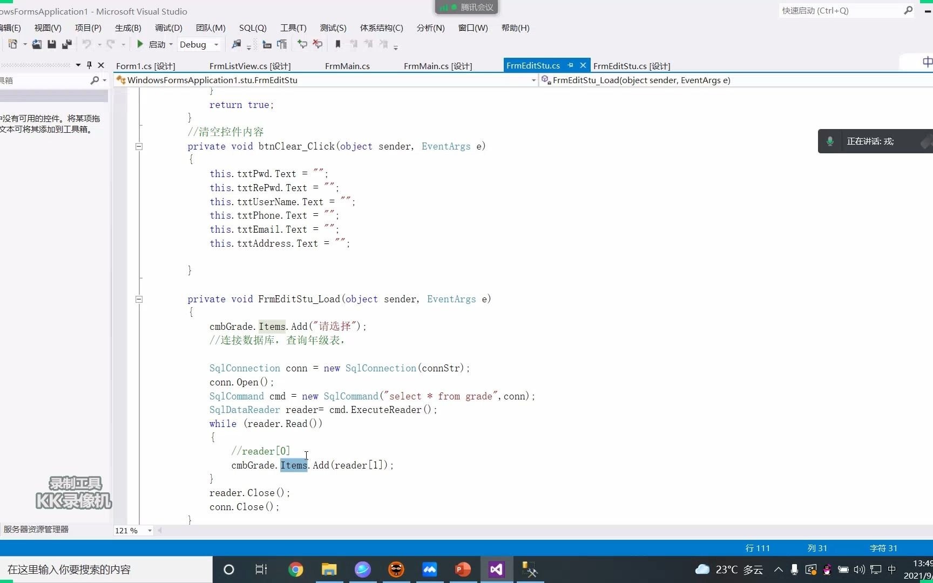Collapse the FrmEditStu_Load method region
933x583 pixels.
(x=139, y=300)
